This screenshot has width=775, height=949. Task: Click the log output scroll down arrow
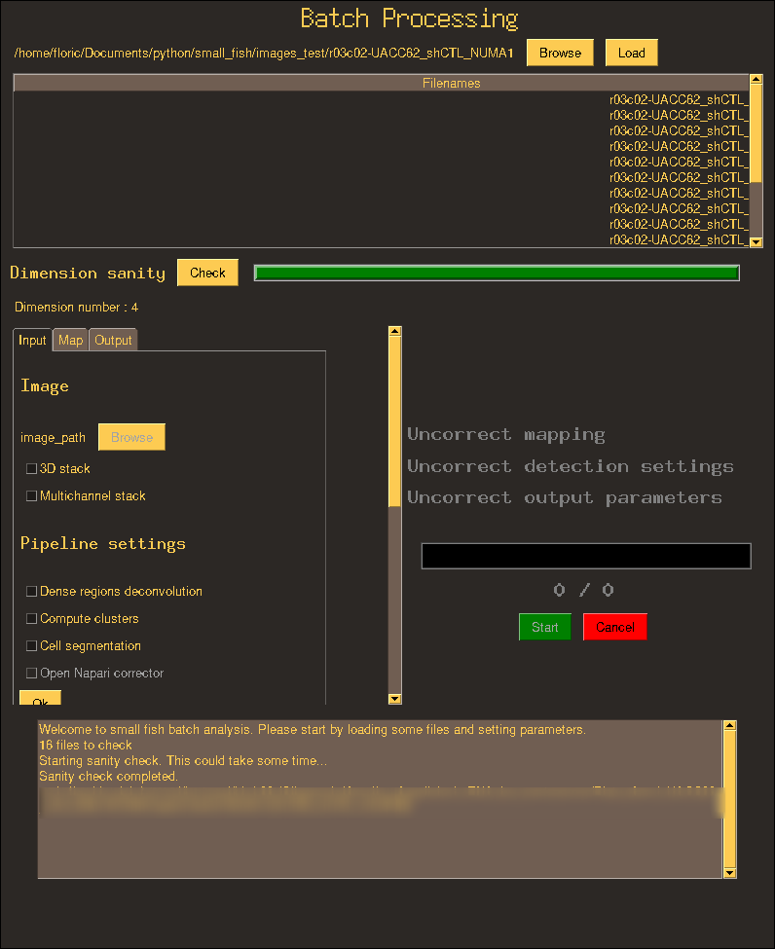pyautogui.click(x=730, y=873)
